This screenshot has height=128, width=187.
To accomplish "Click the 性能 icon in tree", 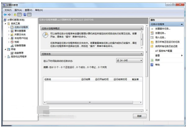I will (12, 42).
